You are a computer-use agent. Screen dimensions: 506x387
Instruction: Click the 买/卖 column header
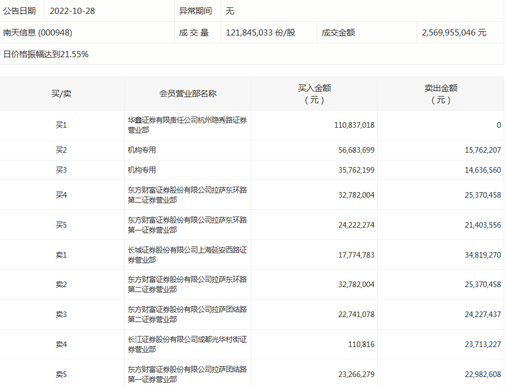pyautogui.click(x=62, y=94)
